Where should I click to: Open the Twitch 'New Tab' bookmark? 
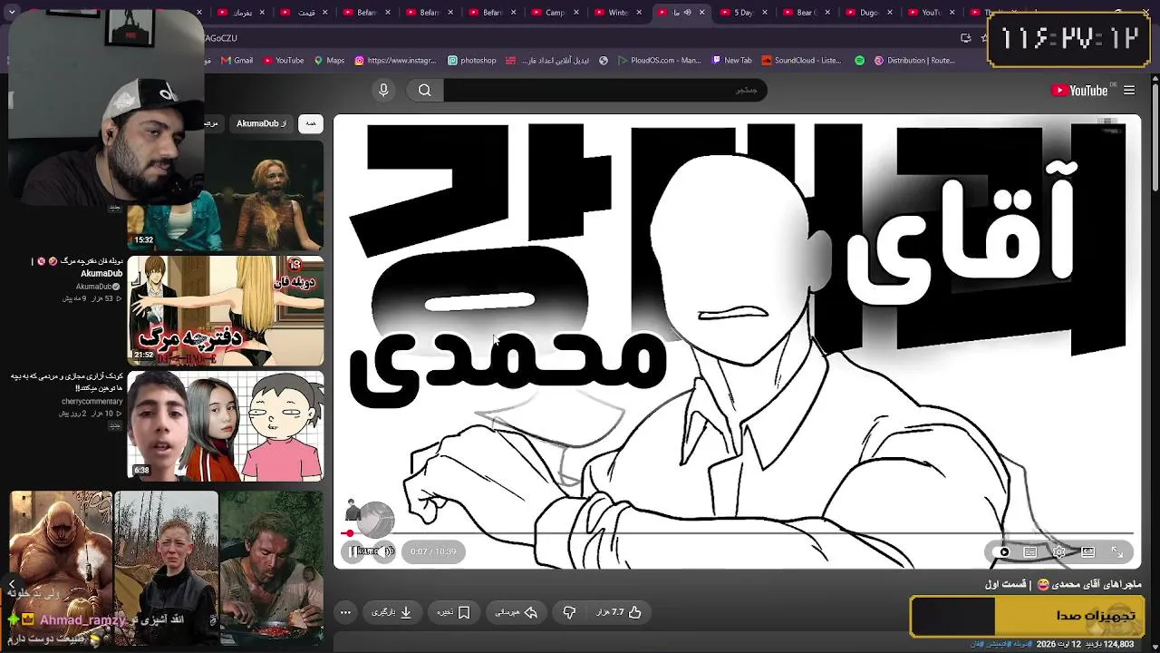[x=731, y=61]
